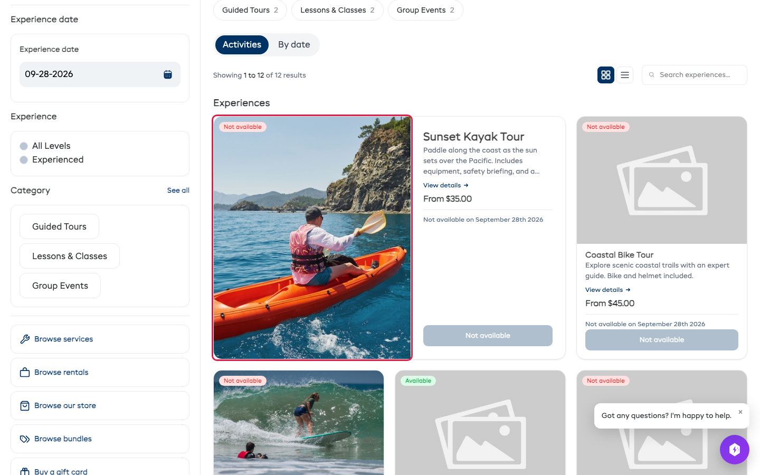Open the chat assistant bubble
This screenshot has height=475, width=760.
tap(735, 450)
